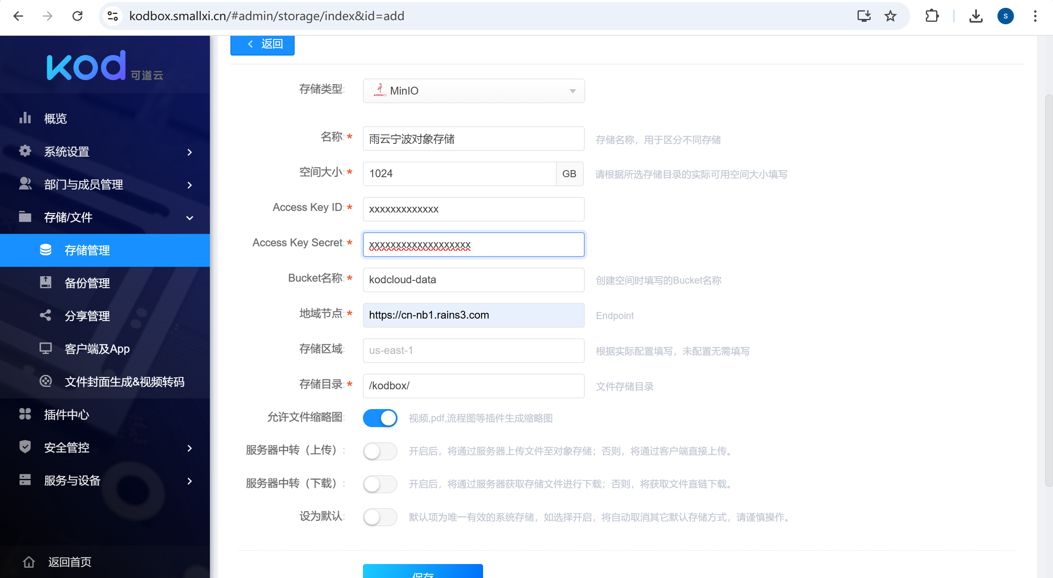Turn on the 设为默认 switch
Image resolution: width=1053 pixels, height=578 pixels.
point(380,517)
